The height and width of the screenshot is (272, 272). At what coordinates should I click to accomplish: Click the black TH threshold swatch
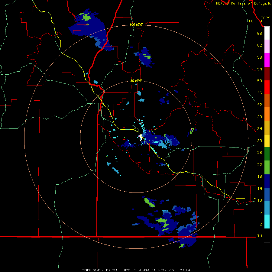[267, 235]
